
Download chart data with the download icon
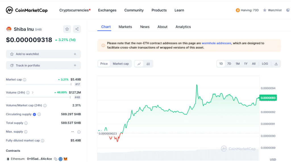coord(276,64)
